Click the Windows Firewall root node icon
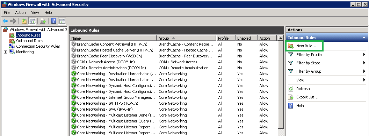 click(x=5, y=30)
